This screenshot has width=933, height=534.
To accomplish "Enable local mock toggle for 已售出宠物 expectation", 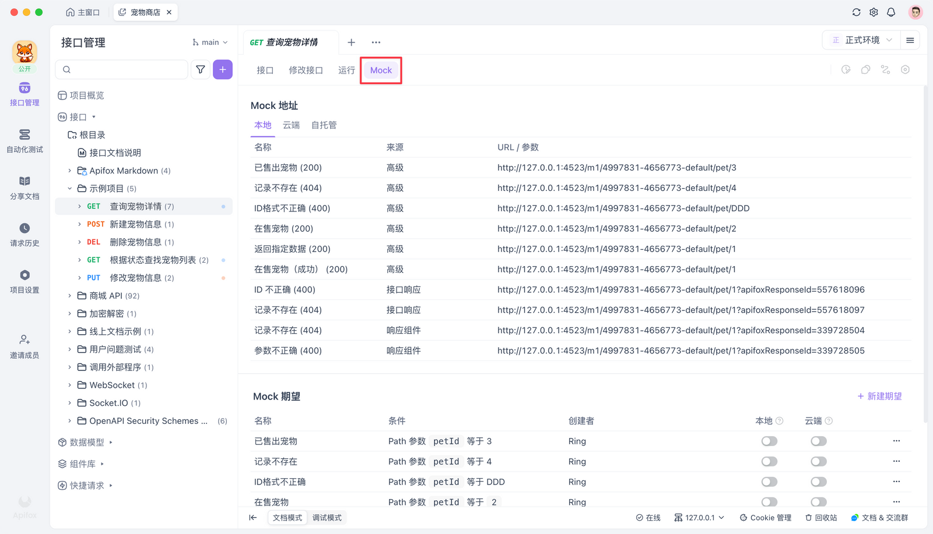I will 769,441.
